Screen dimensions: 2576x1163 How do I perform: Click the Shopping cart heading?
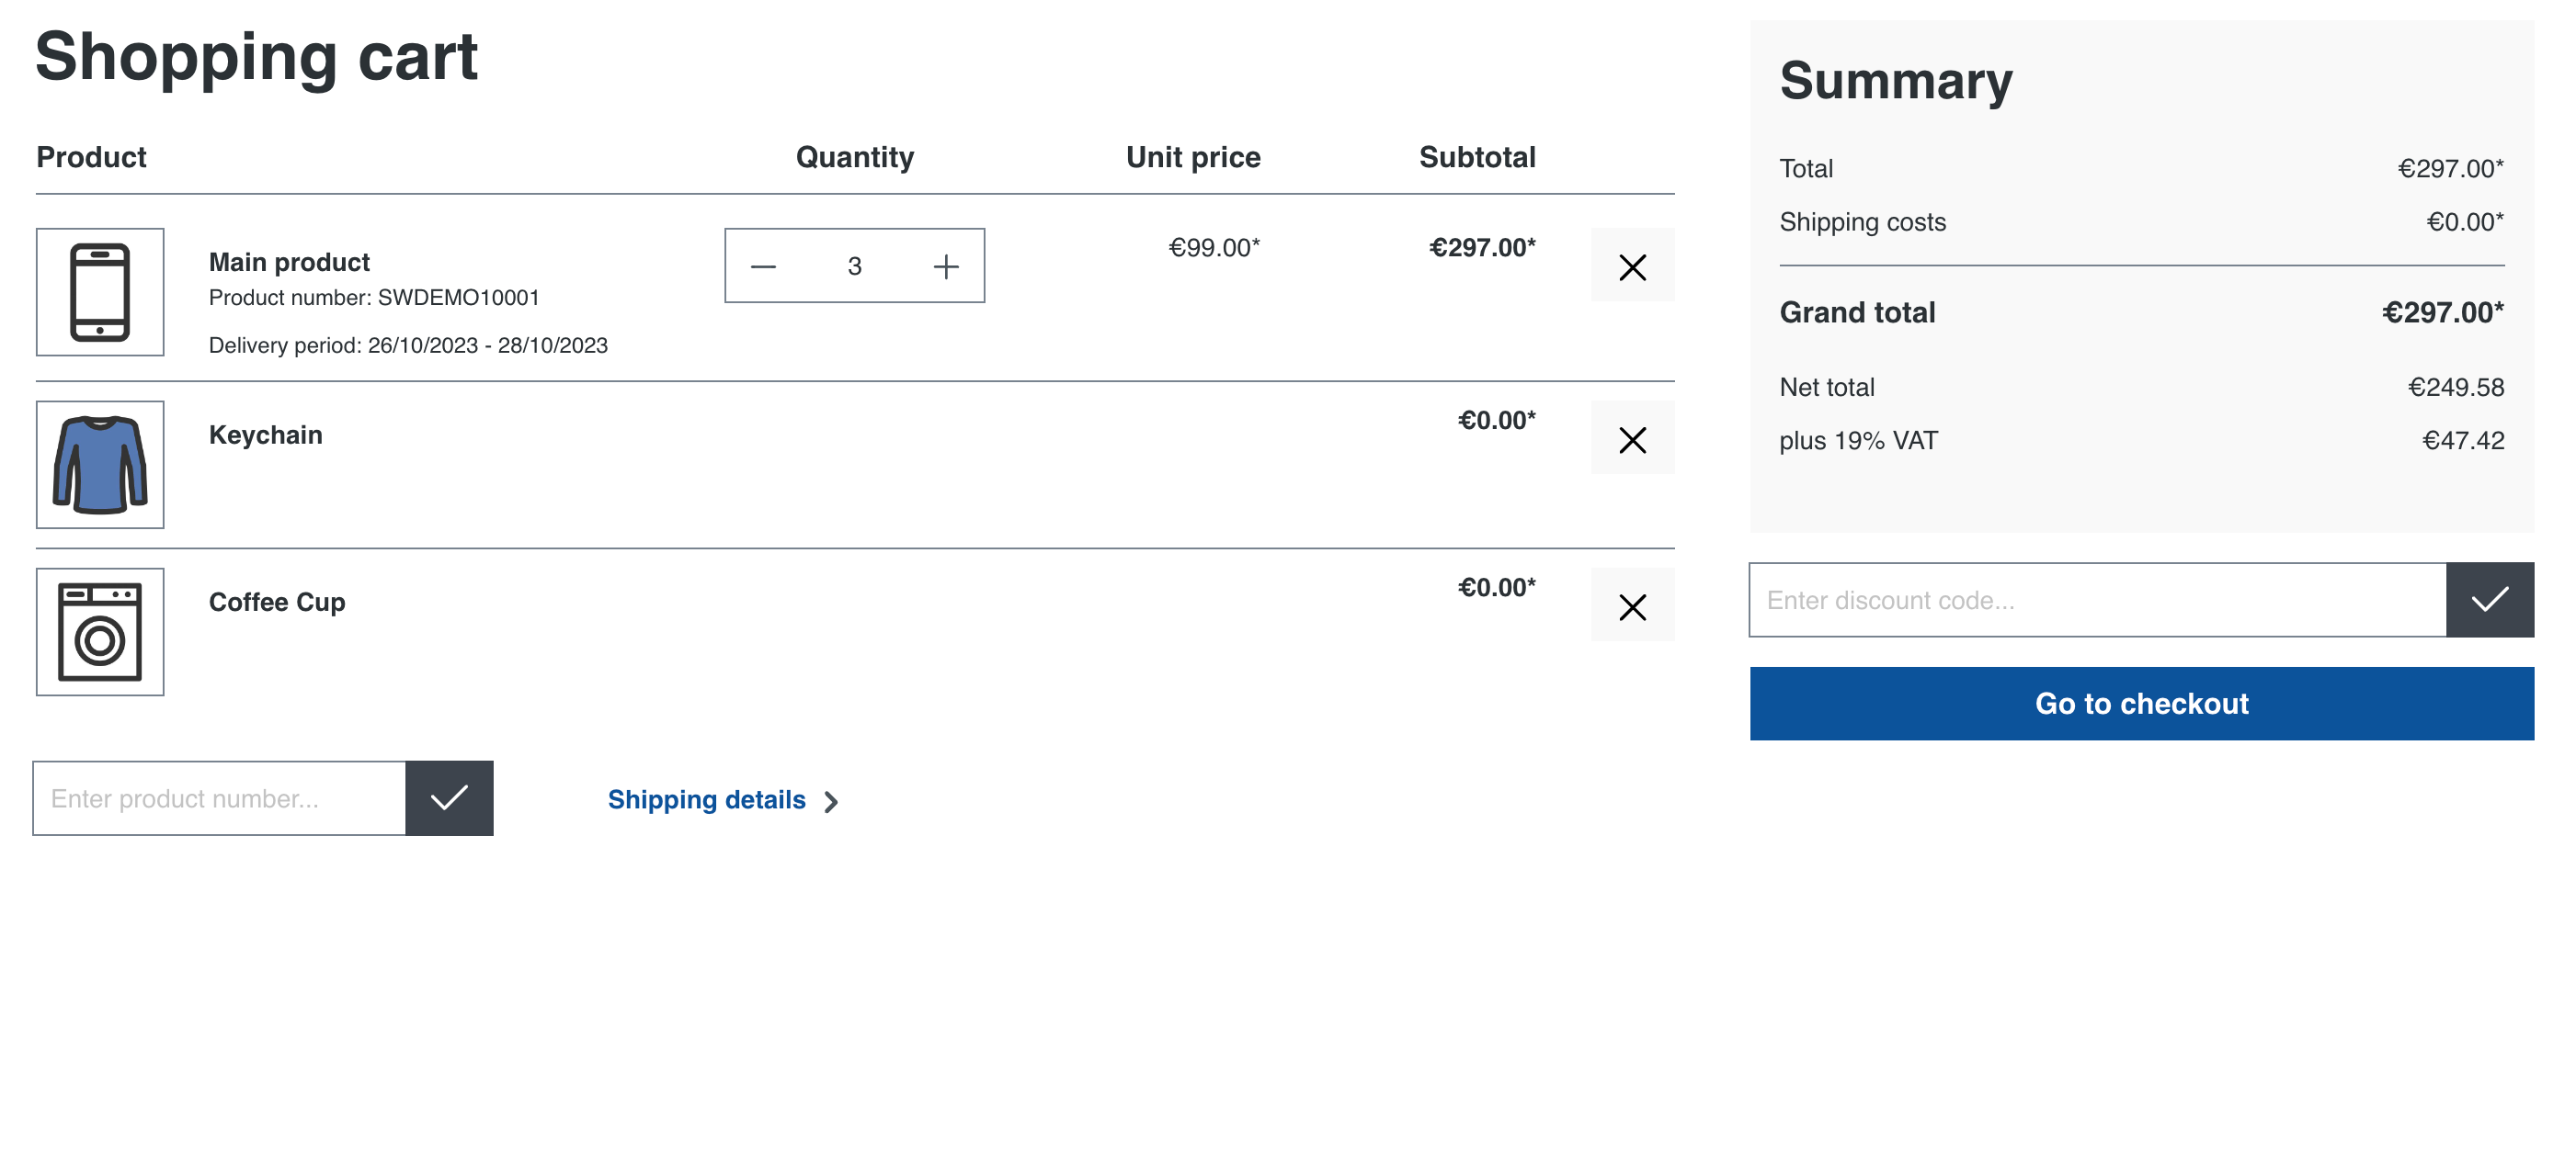(257, 57)
